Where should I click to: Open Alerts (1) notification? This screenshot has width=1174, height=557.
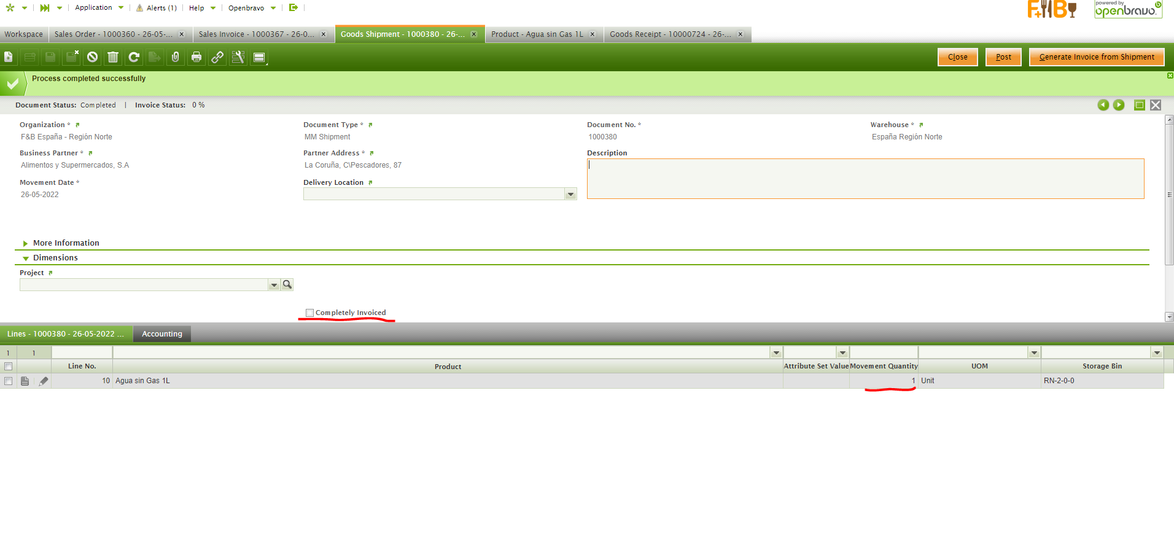pyautogui.click(x=157, y=8)
